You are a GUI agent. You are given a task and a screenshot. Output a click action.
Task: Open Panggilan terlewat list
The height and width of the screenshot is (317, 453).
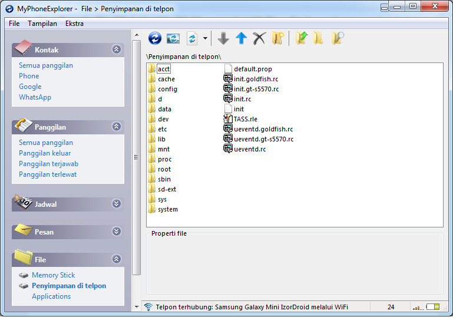[x=48, y=174]
